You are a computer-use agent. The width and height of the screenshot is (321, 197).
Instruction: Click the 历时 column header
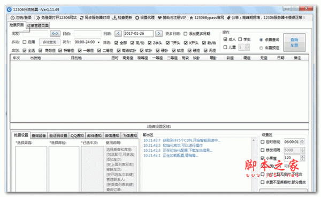pyautogui.click(x=114, y=58)
